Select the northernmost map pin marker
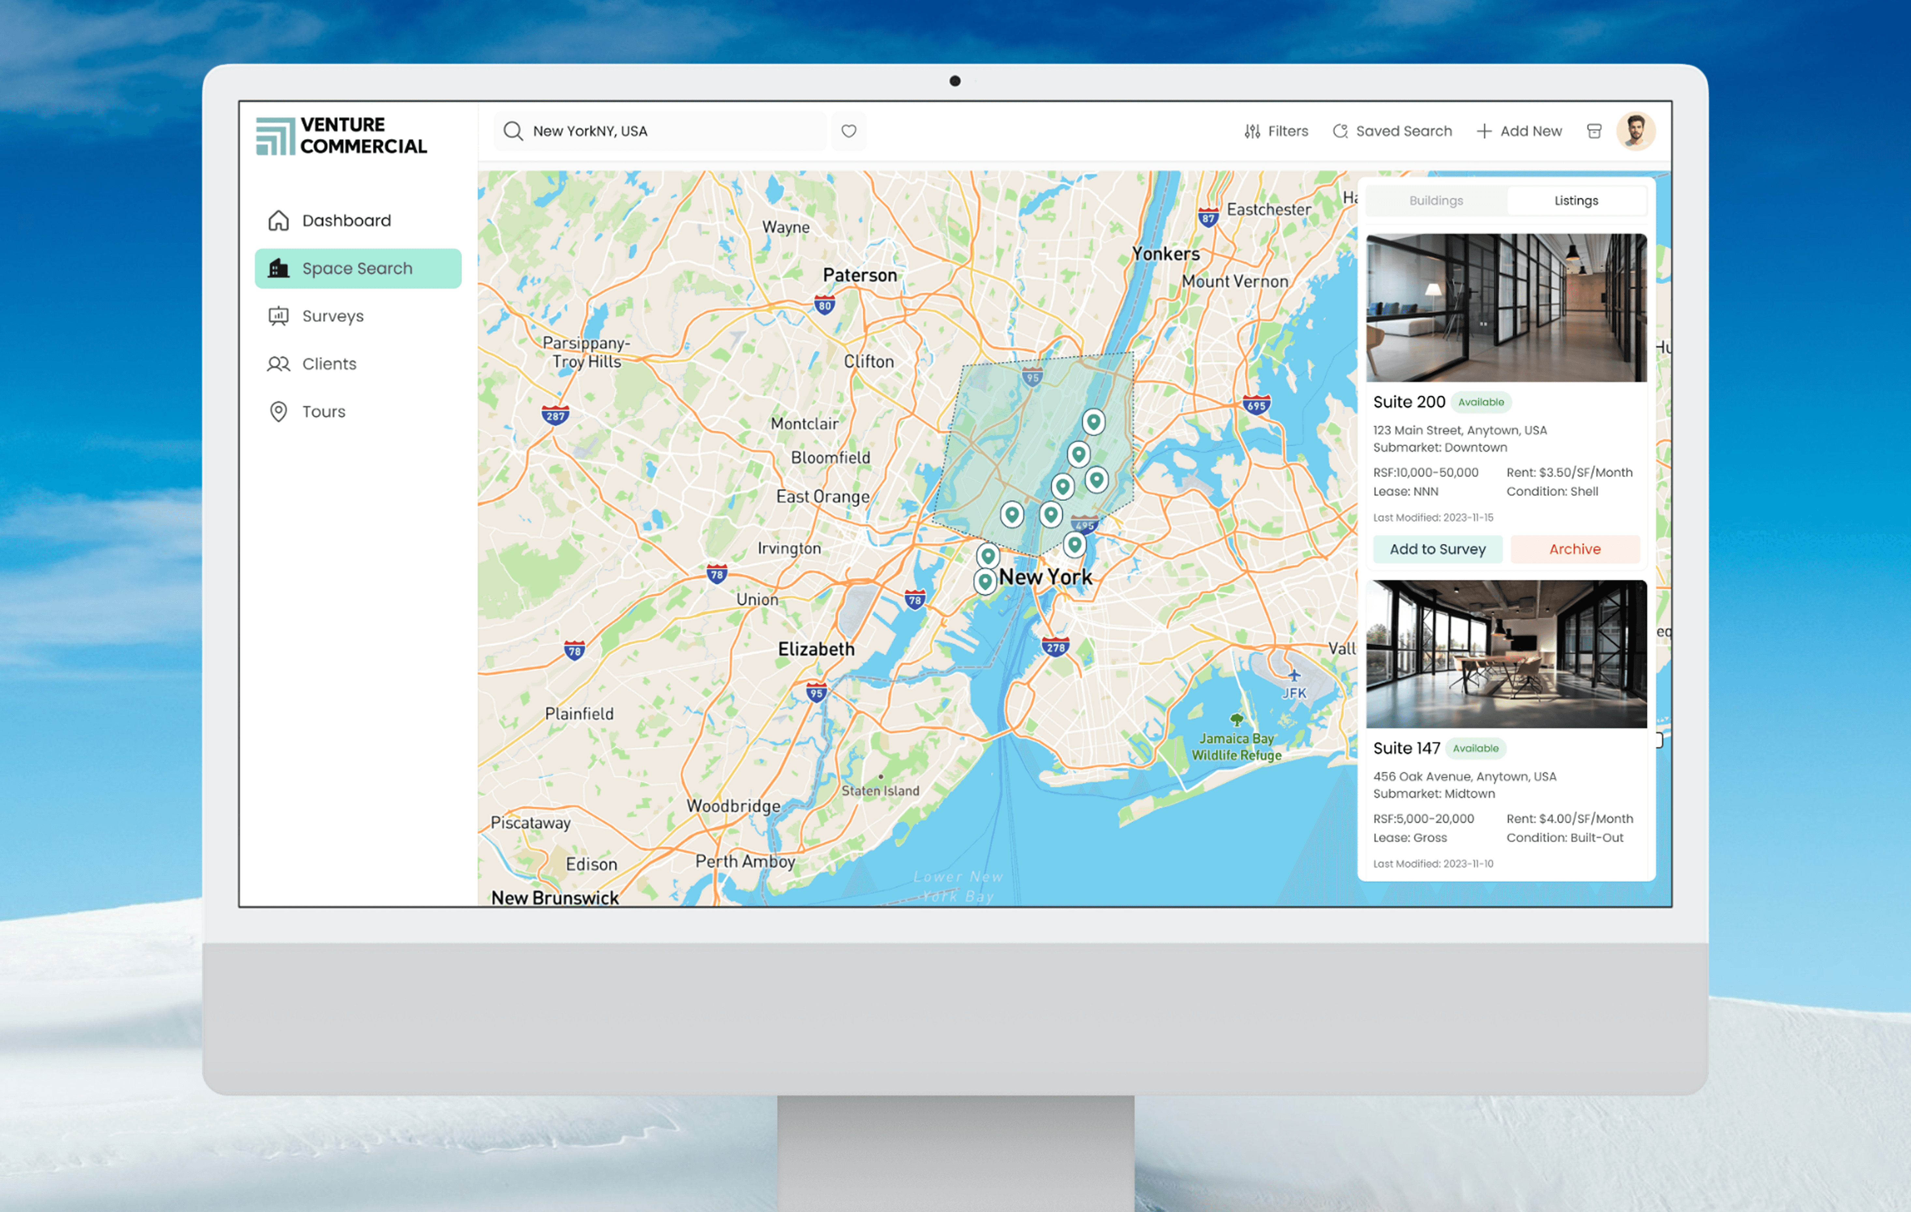 (x=1094, y=421)
